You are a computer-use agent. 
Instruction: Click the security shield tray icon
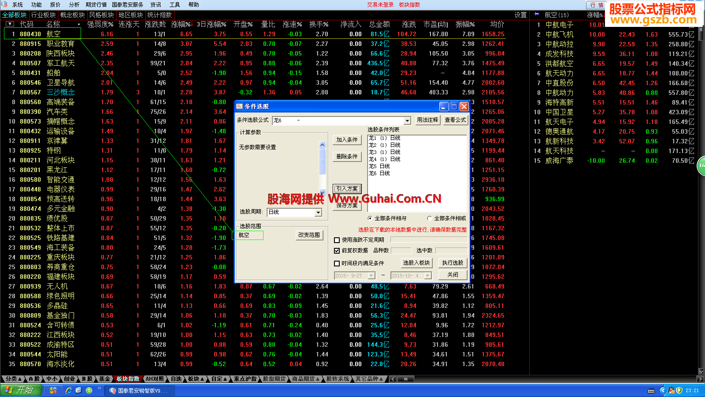pos(679,390)
